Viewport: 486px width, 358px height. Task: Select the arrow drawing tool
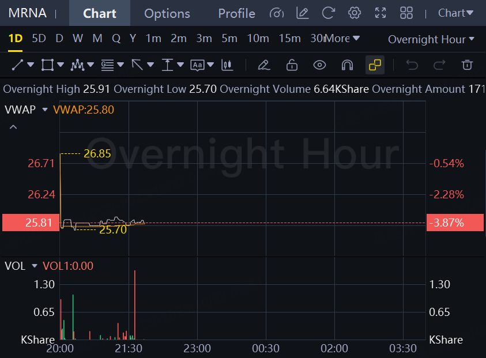(137, 65)
